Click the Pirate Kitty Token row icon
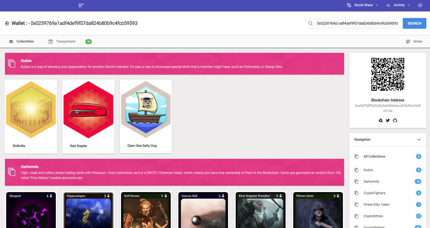This screenshot has height=228, width=430. pos(356,205)
